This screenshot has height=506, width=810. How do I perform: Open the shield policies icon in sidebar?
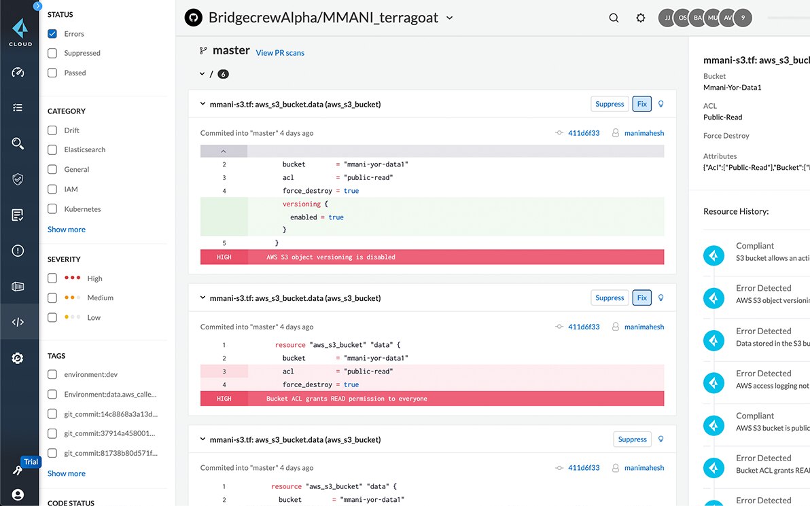pos(18,179)
